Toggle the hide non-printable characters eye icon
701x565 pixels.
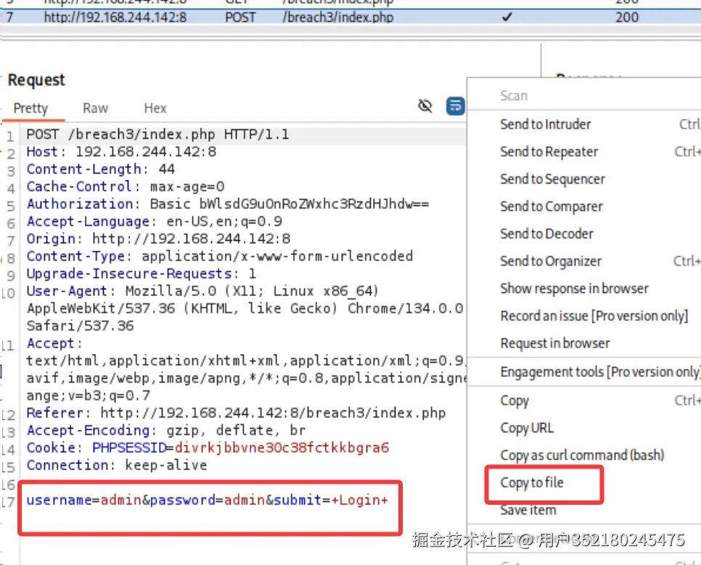425,107
